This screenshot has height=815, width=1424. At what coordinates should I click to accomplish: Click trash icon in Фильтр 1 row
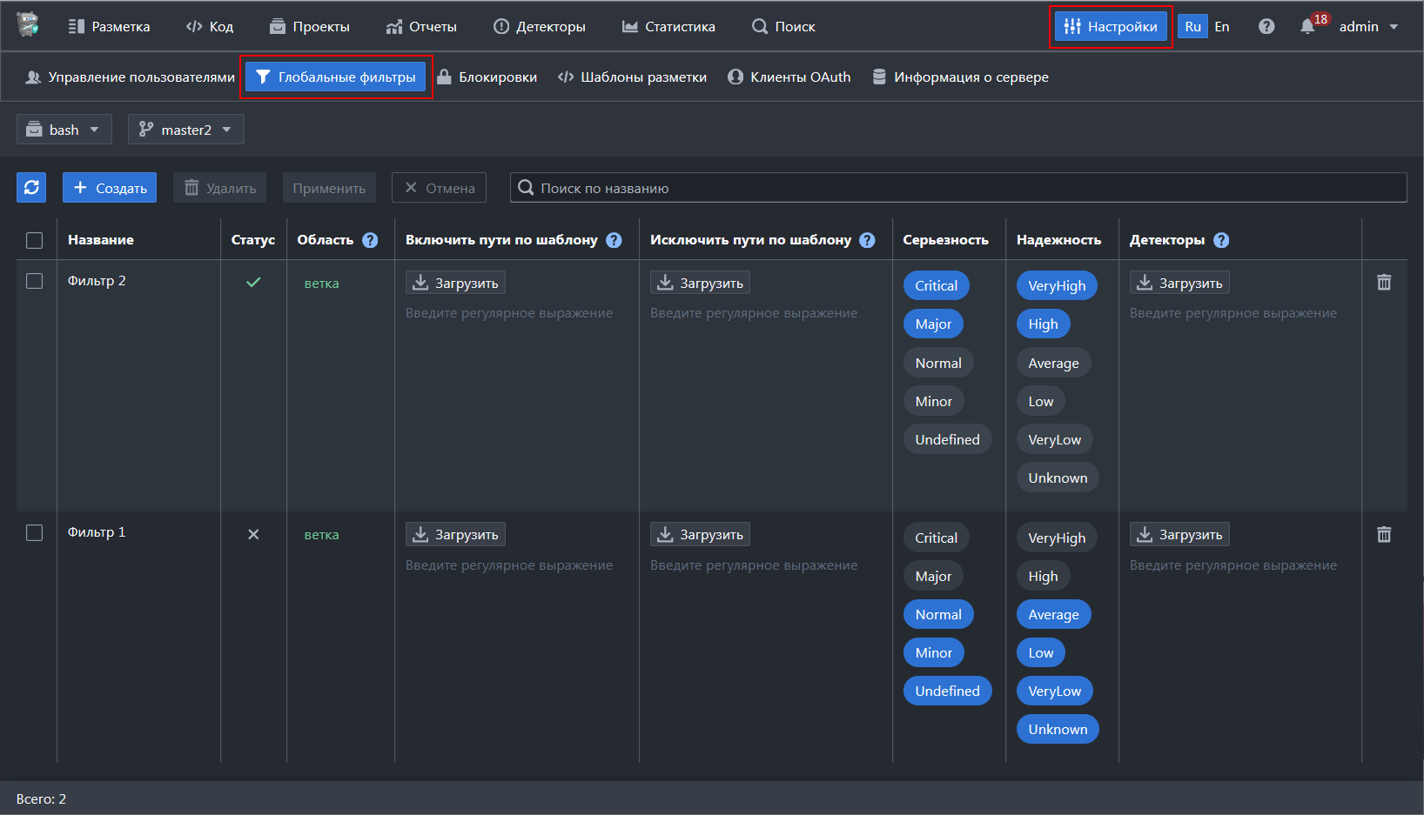[x=1384, y=535]
